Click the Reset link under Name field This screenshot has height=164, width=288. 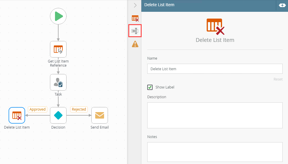[x=278, y=79]
